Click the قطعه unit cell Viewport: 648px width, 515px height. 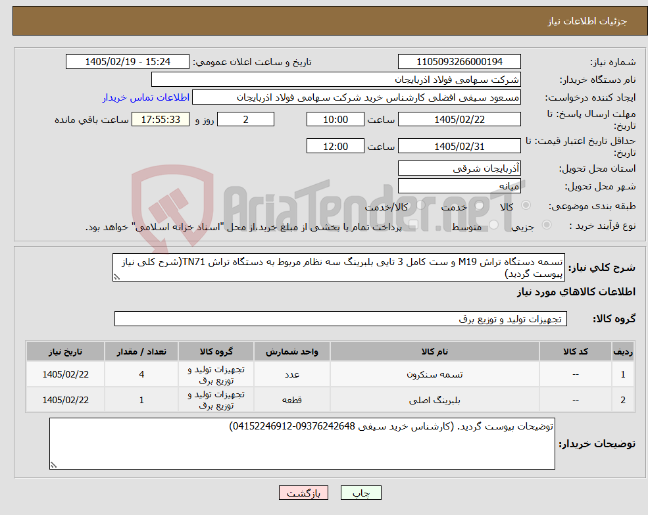(x=292, y=400)
